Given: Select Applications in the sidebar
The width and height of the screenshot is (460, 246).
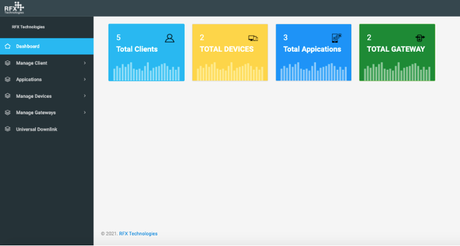Looking at the screenshot, I should [47, 79].
